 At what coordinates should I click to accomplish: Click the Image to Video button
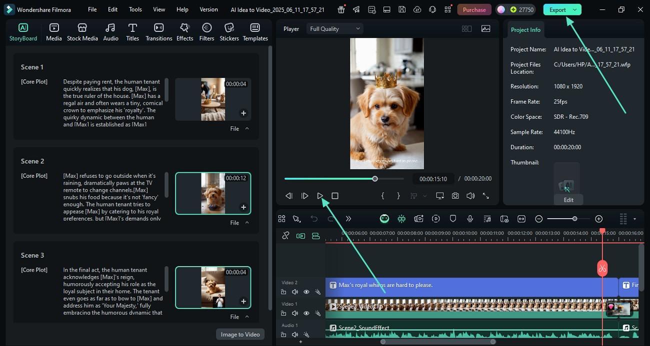[x=240, y=335]
